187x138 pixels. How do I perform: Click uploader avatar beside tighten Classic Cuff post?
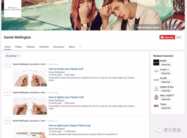coord(7,92)
